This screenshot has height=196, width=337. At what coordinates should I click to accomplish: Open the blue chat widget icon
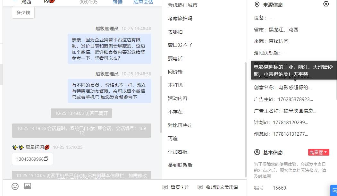point(334,190)
